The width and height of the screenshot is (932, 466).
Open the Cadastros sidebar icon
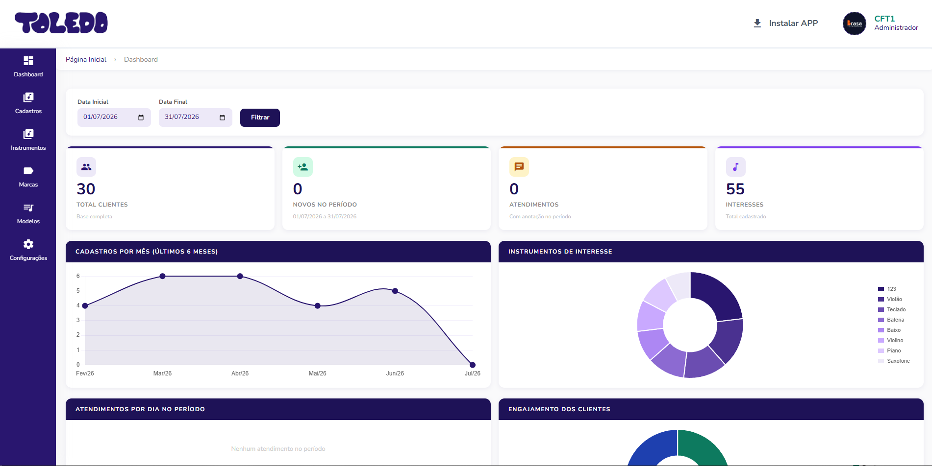(x=28, y=97)
